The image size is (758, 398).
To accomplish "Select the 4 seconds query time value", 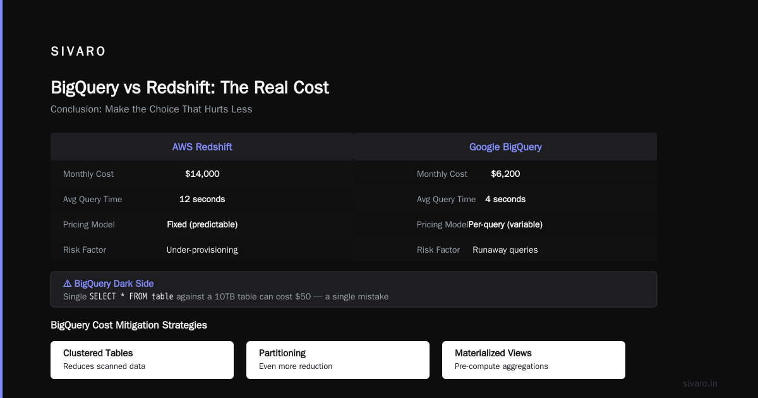I will 505,199.
